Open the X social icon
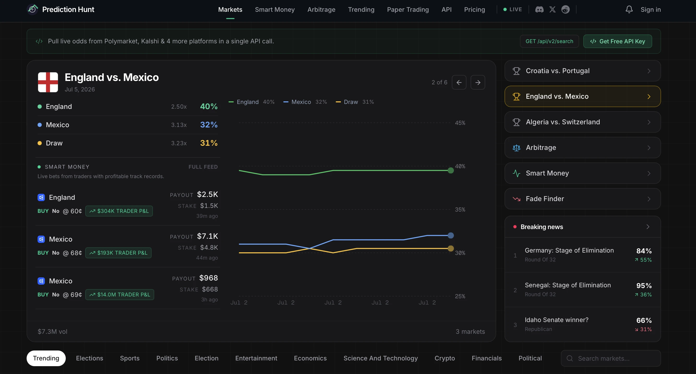This screenshot has width=696, height=374. [552, 9]
